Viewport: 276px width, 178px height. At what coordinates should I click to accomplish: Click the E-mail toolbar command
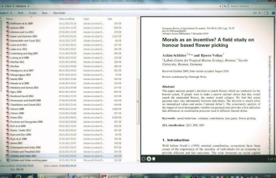33,13
